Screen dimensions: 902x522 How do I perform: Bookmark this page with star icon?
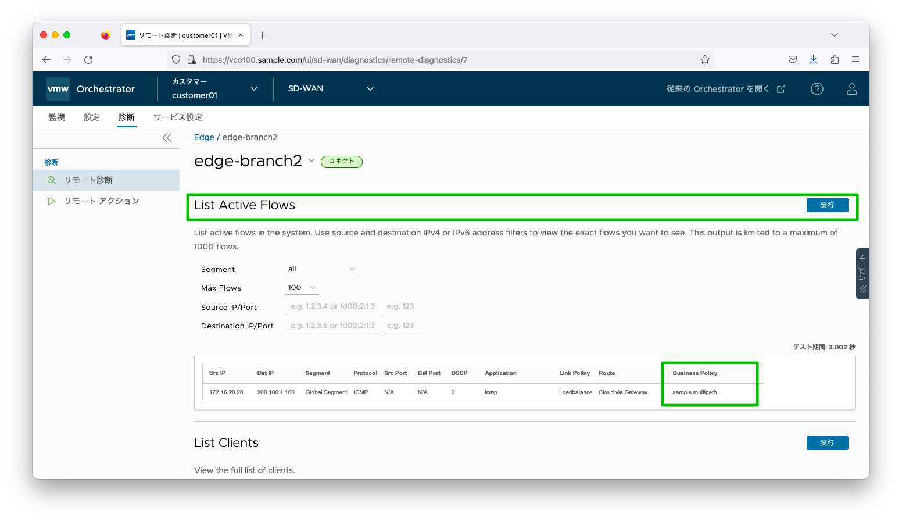pyautogui.click(x=705, y=59)
